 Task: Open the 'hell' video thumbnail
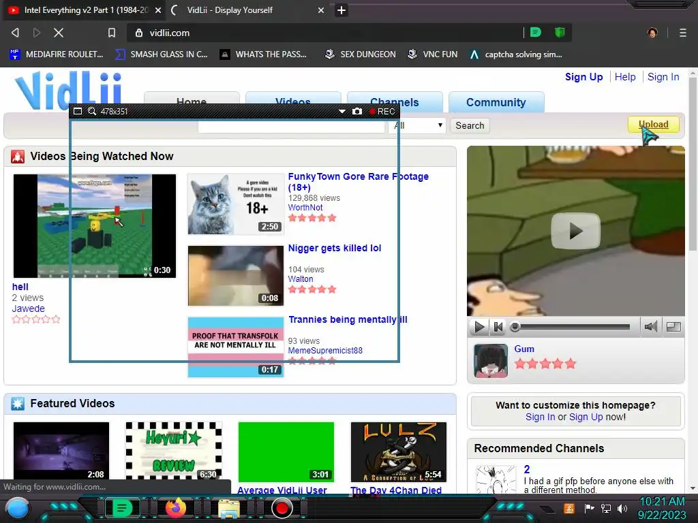click(94, 226)
